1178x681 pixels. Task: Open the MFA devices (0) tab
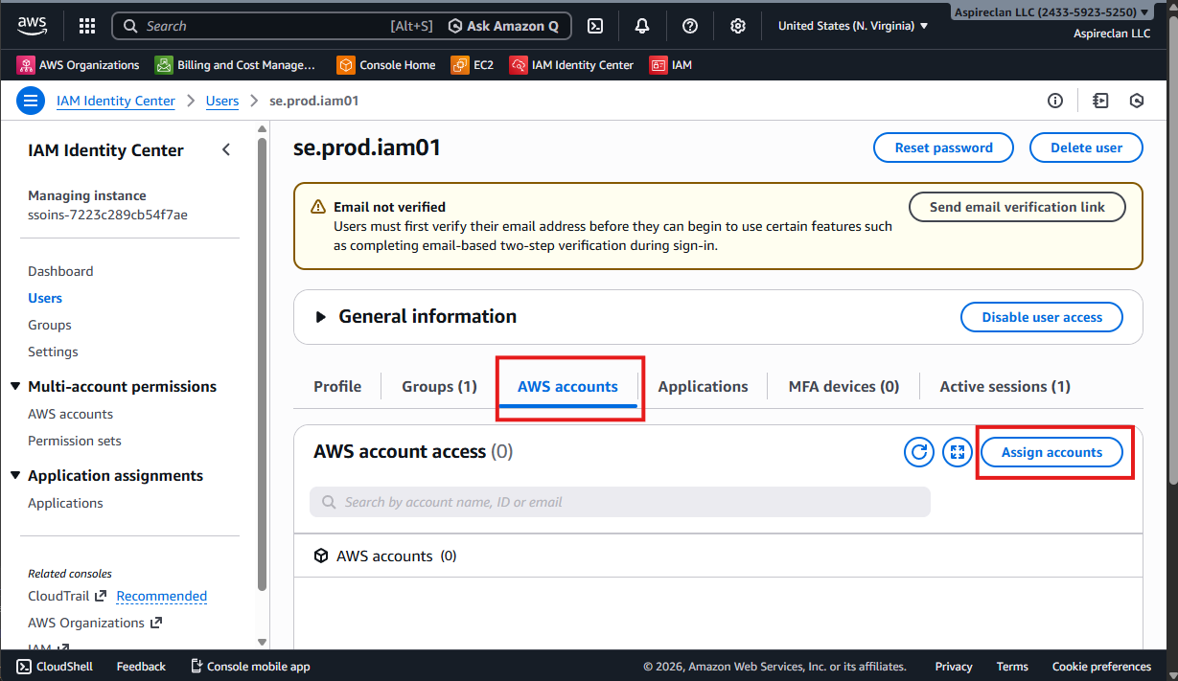843,386
